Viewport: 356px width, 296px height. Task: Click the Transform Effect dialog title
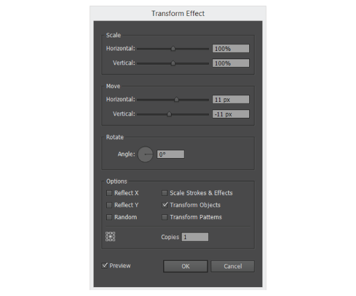click(178, 14)
